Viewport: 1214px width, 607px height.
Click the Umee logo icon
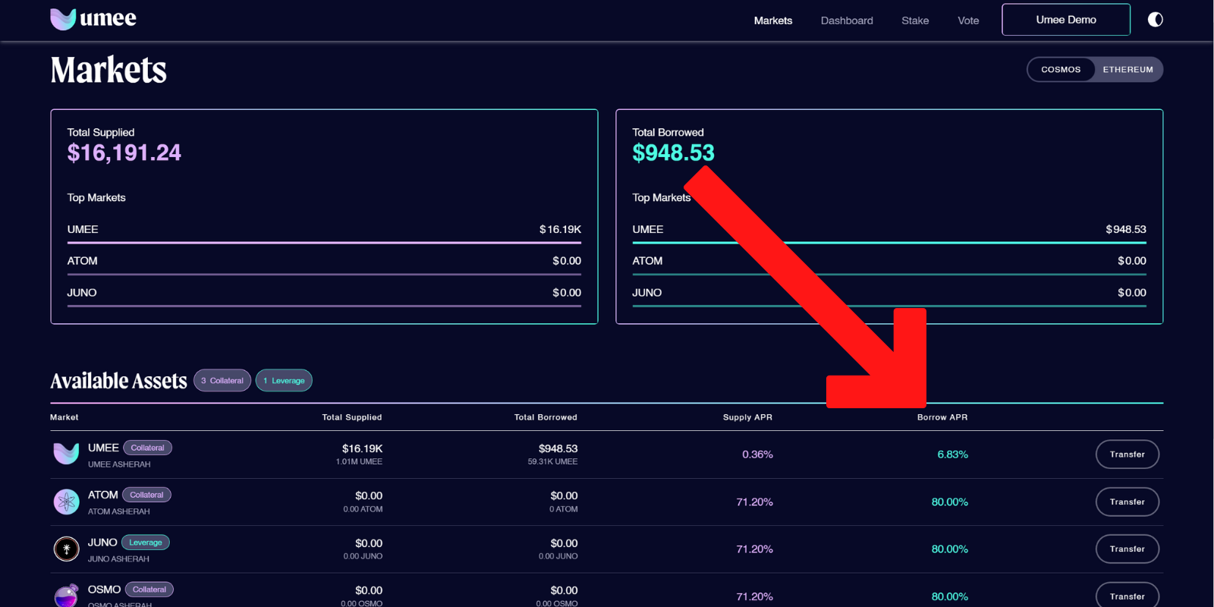(x=63, y=19)
